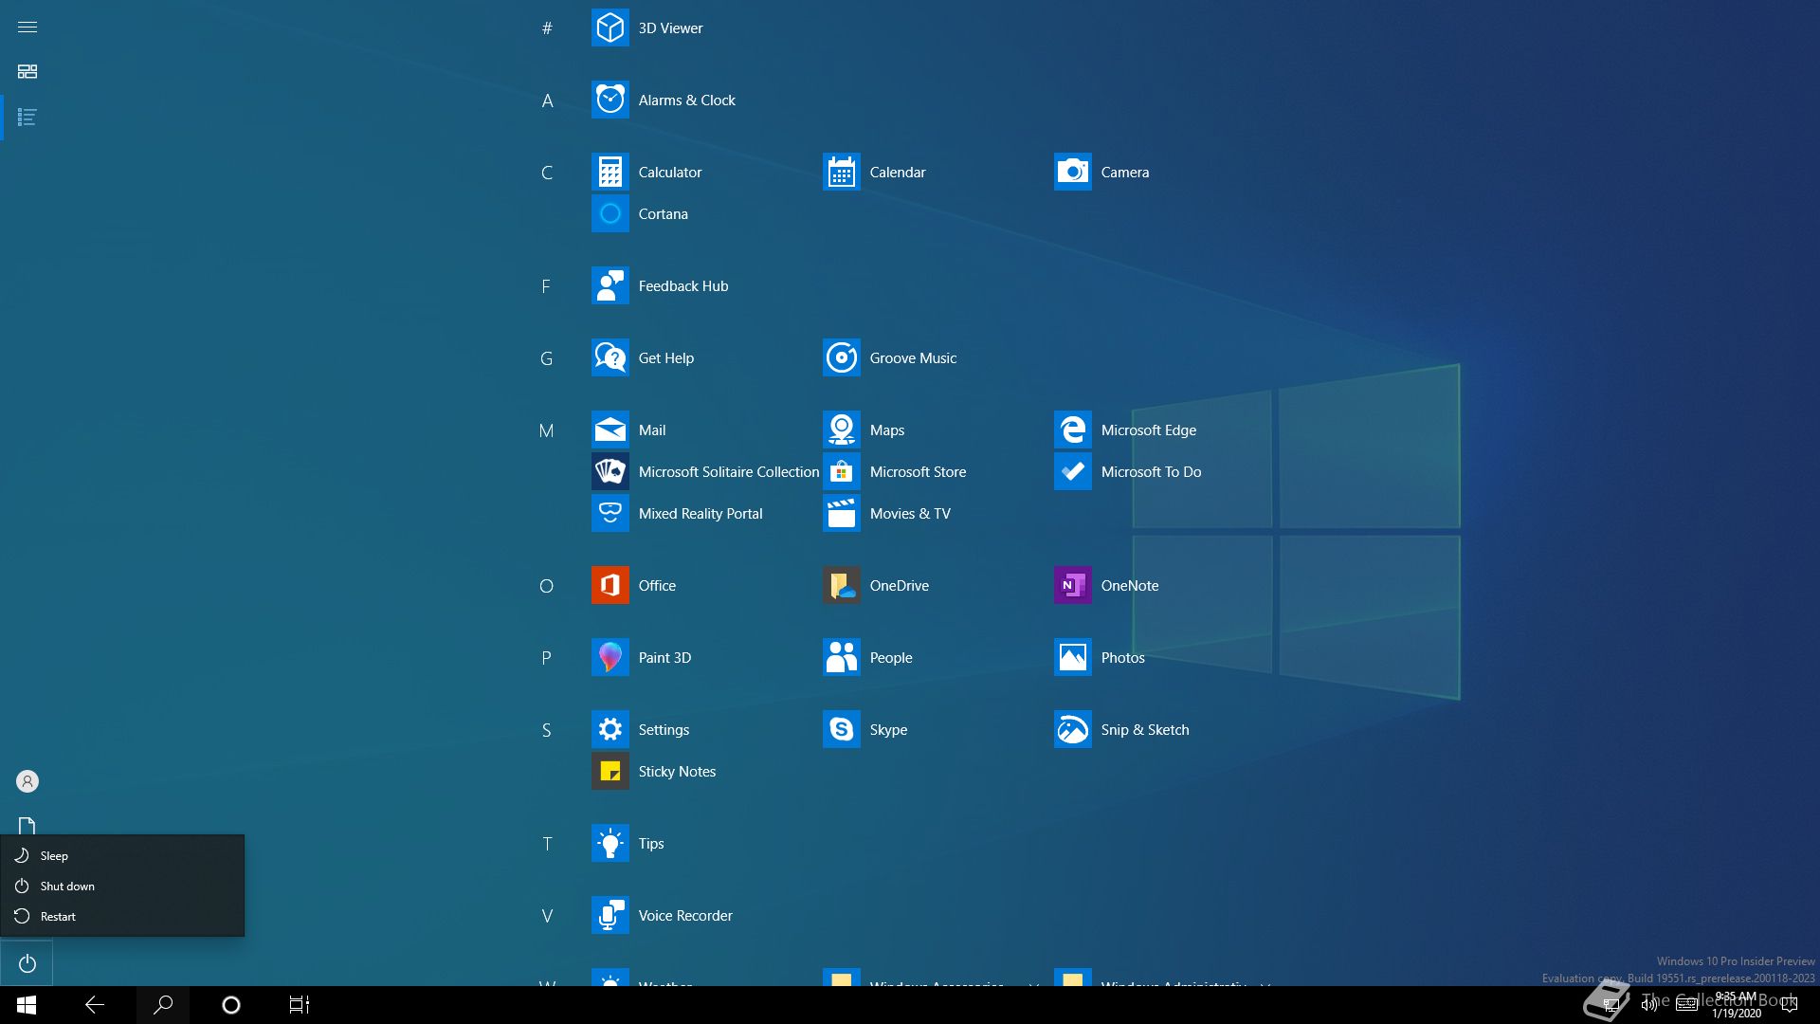Launch the Get Help icon
The width and height of the screenshot is (1820, 1024).
click(610, 358)
